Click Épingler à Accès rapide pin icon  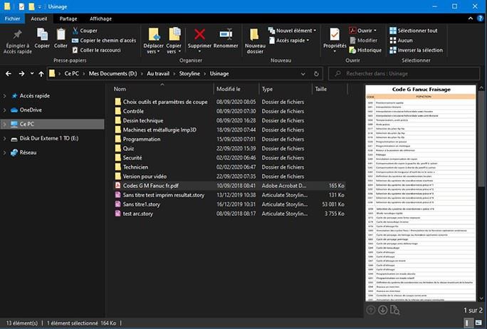[17, 35]
